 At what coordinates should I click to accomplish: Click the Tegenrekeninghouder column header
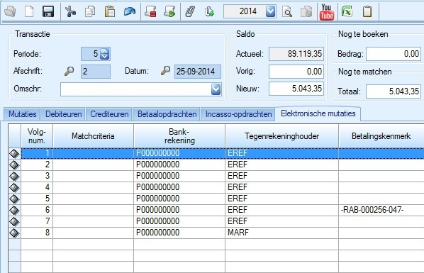click(281, 136)
